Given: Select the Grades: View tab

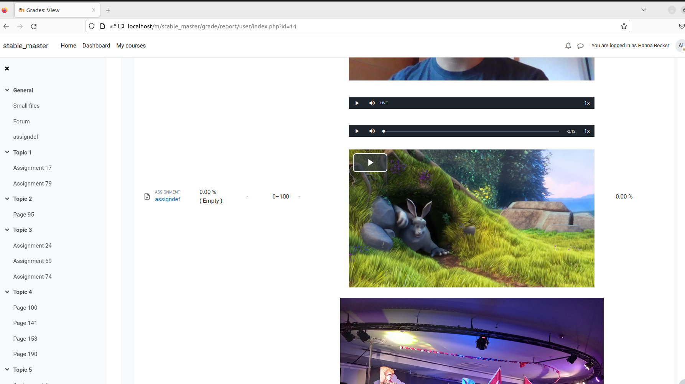Looking at the screenshot, I should [57, 10].
